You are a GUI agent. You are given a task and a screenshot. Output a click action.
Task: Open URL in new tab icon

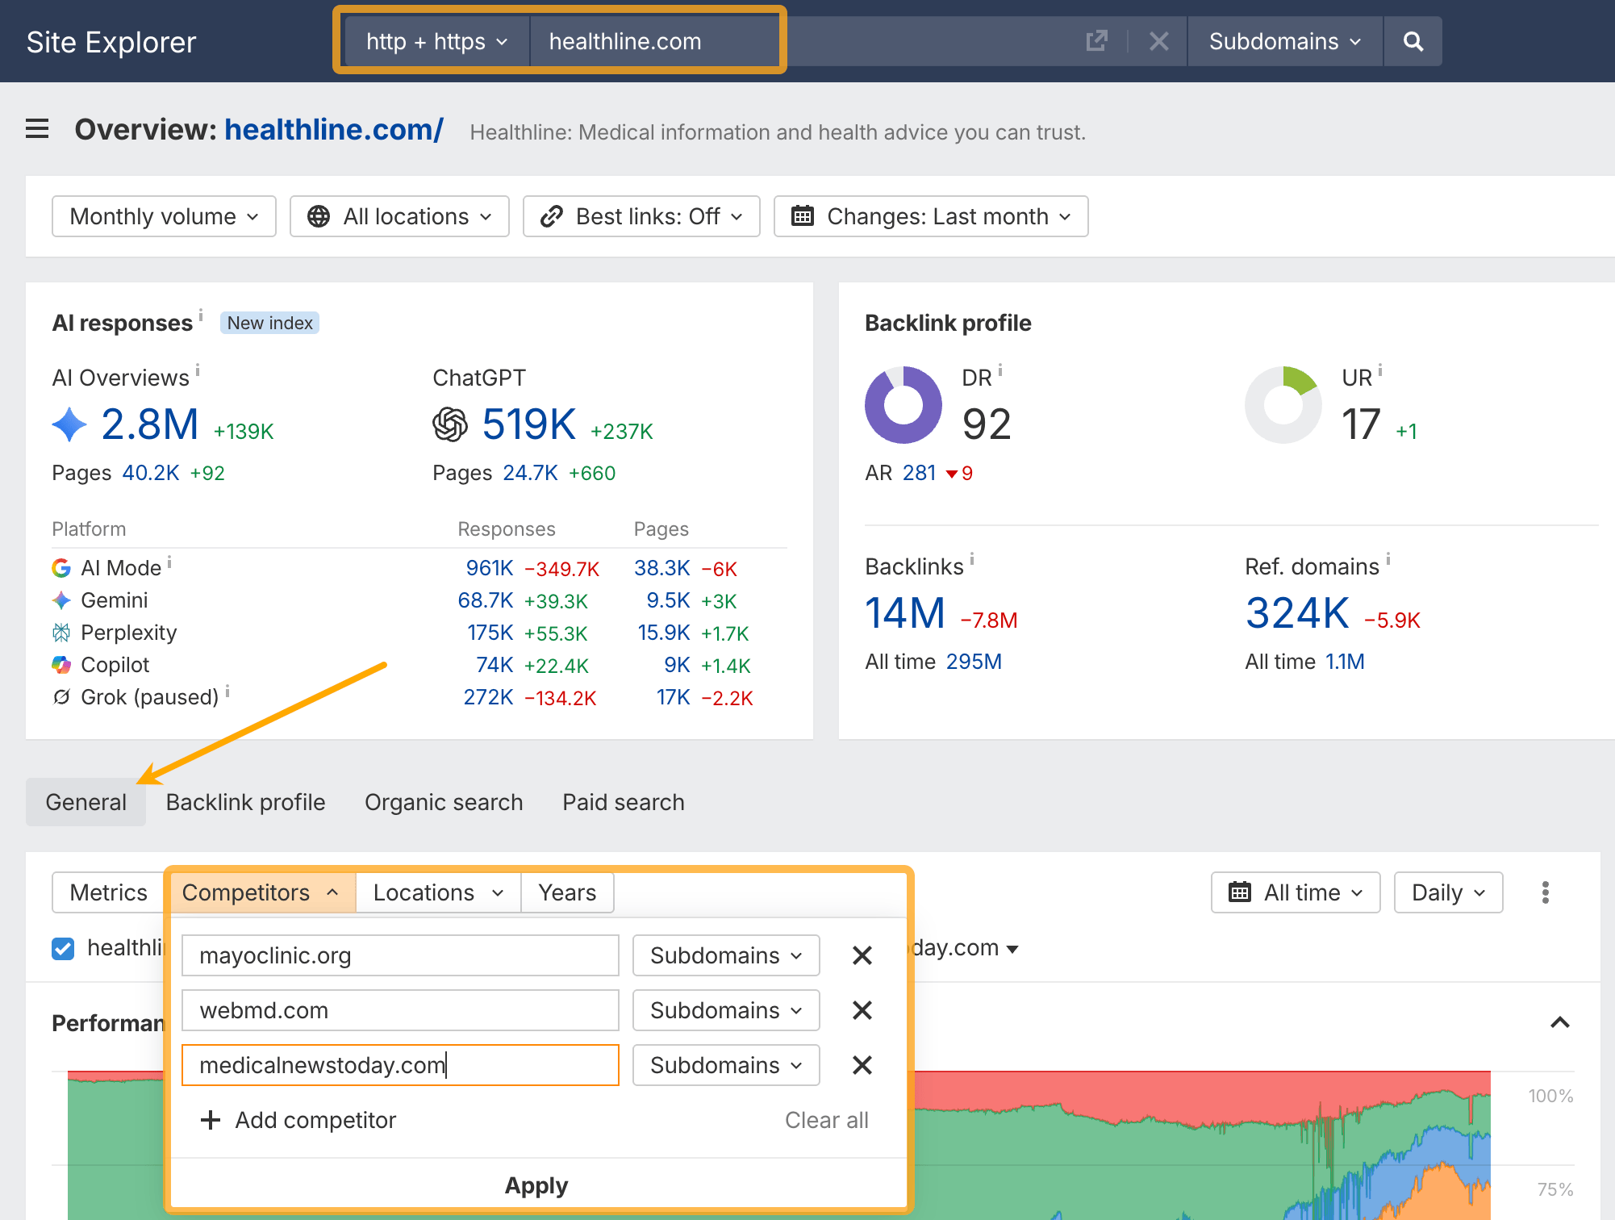pyautogui.click(x=1096, y=41)
